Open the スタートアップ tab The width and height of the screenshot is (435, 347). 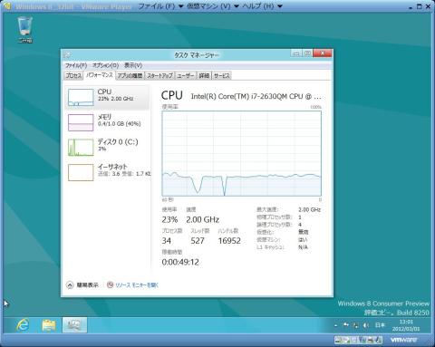click(159, 75)
